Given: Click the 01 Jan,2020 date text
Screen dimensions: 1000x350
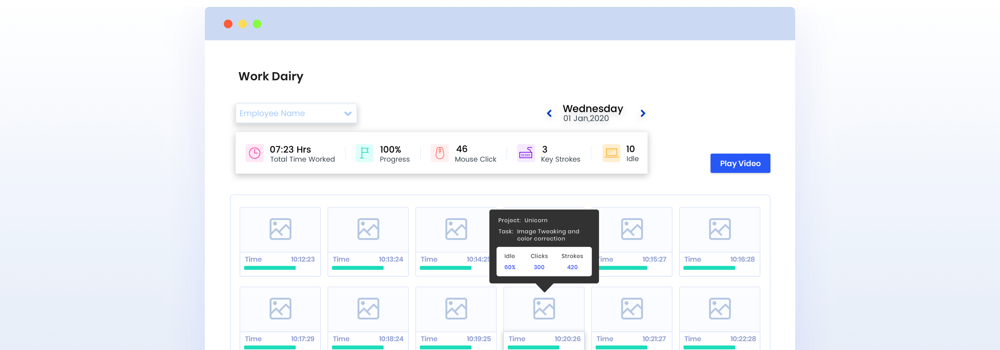Looking at the screenshot, I should [586, 119].
